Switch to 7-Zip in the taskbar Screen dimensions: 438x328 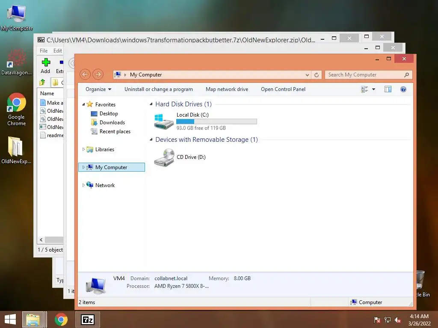[87, 319]
